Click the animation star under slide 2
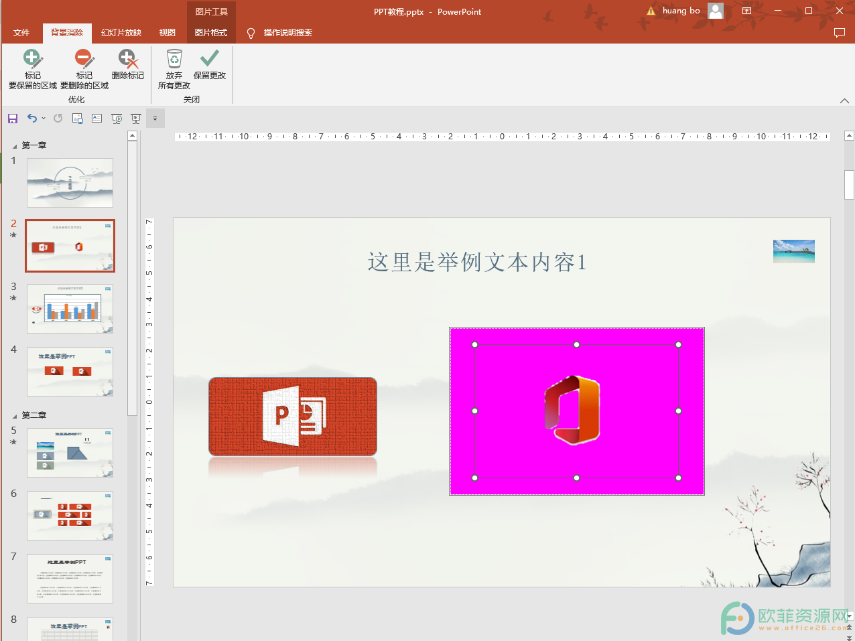855x641 pixels. pyautogui.click(x=13, y=235)
